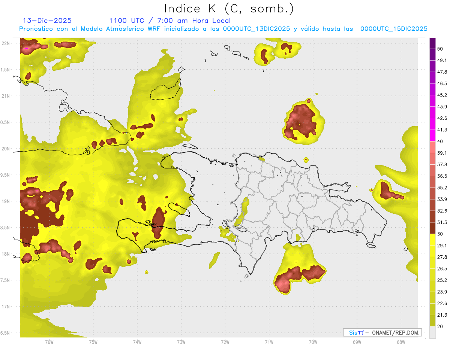
Task: Click the colorbar value "27.8"
Action: pos(442,257)
